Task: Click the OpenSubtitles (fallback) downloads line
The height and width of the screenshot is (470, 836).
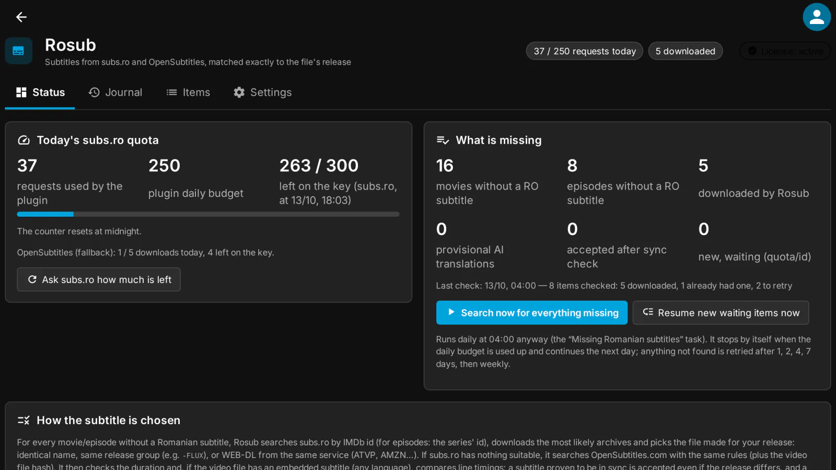Action: coord(145,252)
